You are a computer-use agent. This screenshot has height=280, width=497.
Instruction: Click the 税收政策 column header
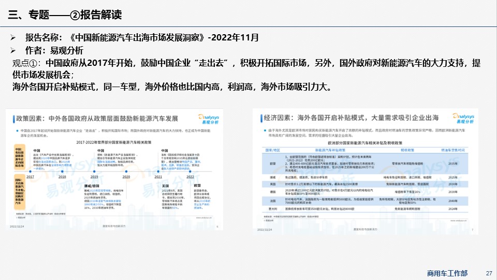(x=407, y=150)
